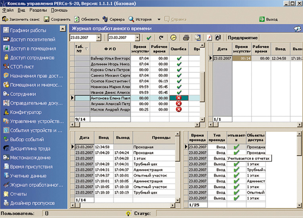
Task: Click the yellow clock icon in toolbar
Action: tap(173, 38)
